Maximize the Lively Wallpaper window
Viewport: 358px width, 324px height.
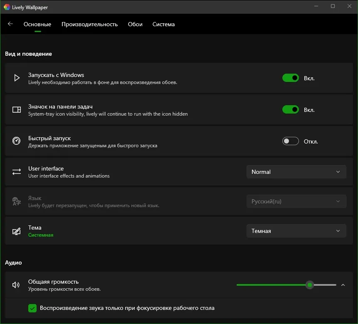(333, 6)
